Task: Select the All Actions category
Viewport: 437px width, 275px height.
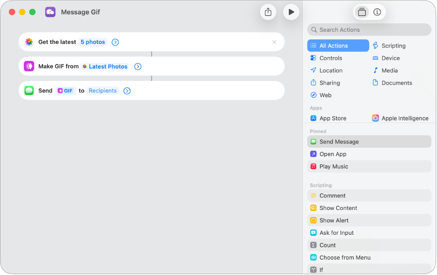Action: (338, 46)
